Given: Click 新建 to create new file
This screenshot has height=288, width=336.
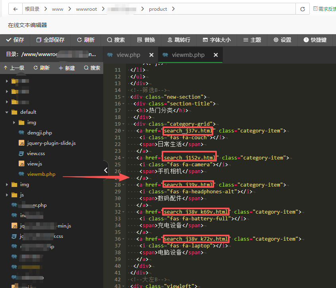Looking at the screenshot, I should tap(67, 68).
